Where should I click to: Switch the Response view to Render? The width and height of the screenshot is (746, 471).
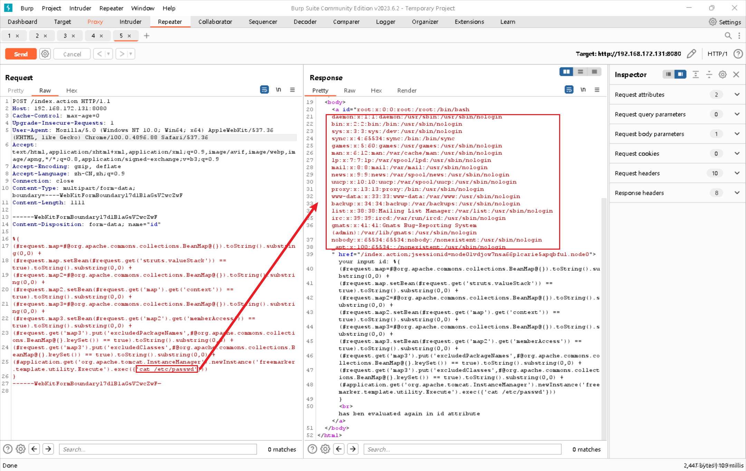407,90
